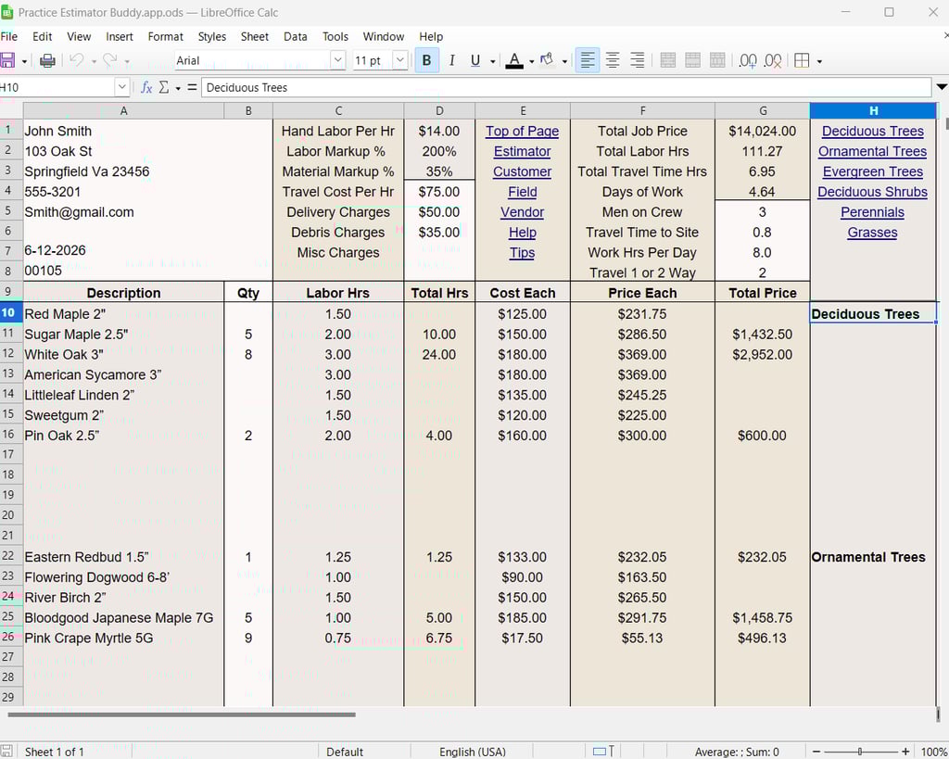Click the Select Function sum icon
The height and width of the screenshot is (759, 949).
coord(164,86)
